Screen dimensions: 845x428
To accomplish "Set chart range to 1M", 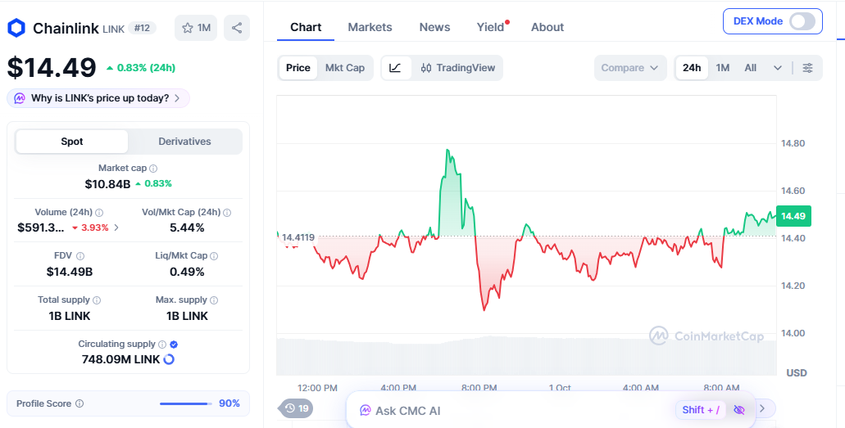I will pyautogui.click(x=723, y=68).
